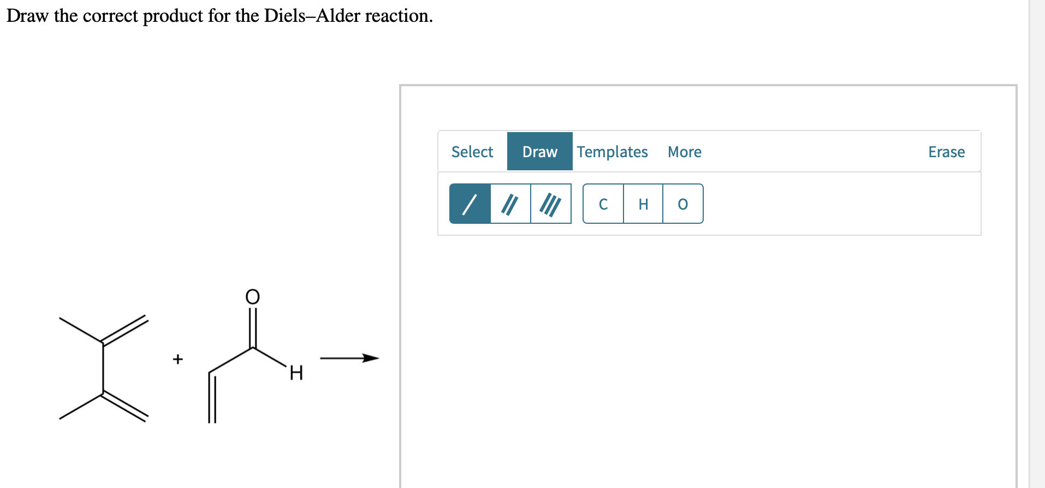Select the highlighted single bond swatch
Image resolution: width=1045 pixels, height=488 pixels.
click(470, 204)
